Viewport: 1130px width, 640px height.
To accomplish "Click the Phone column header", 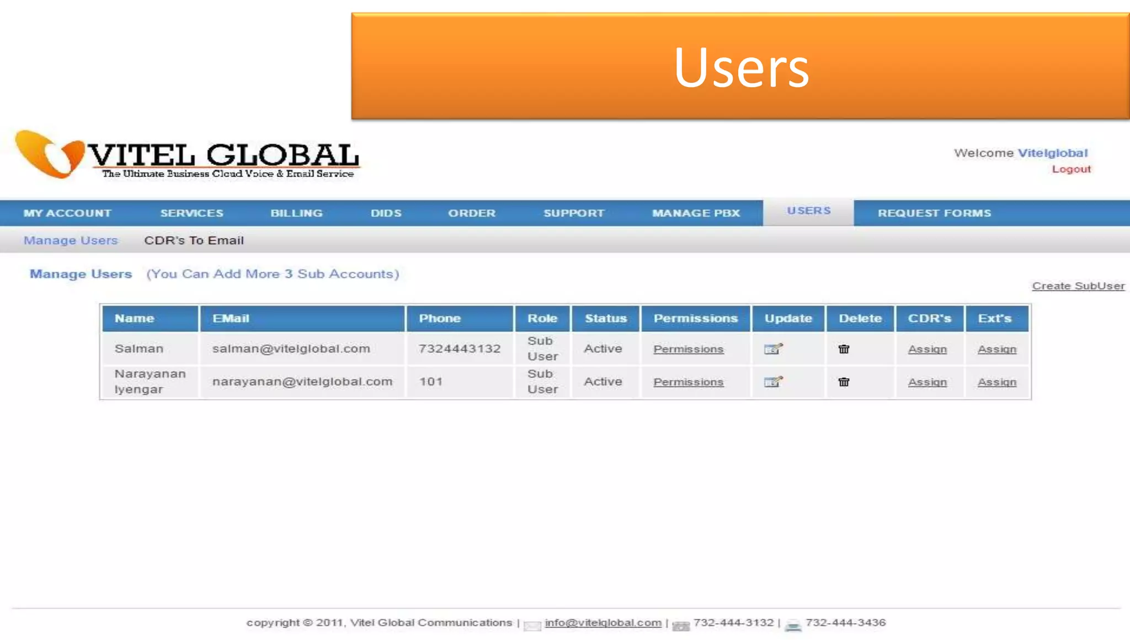I will 460,318.
